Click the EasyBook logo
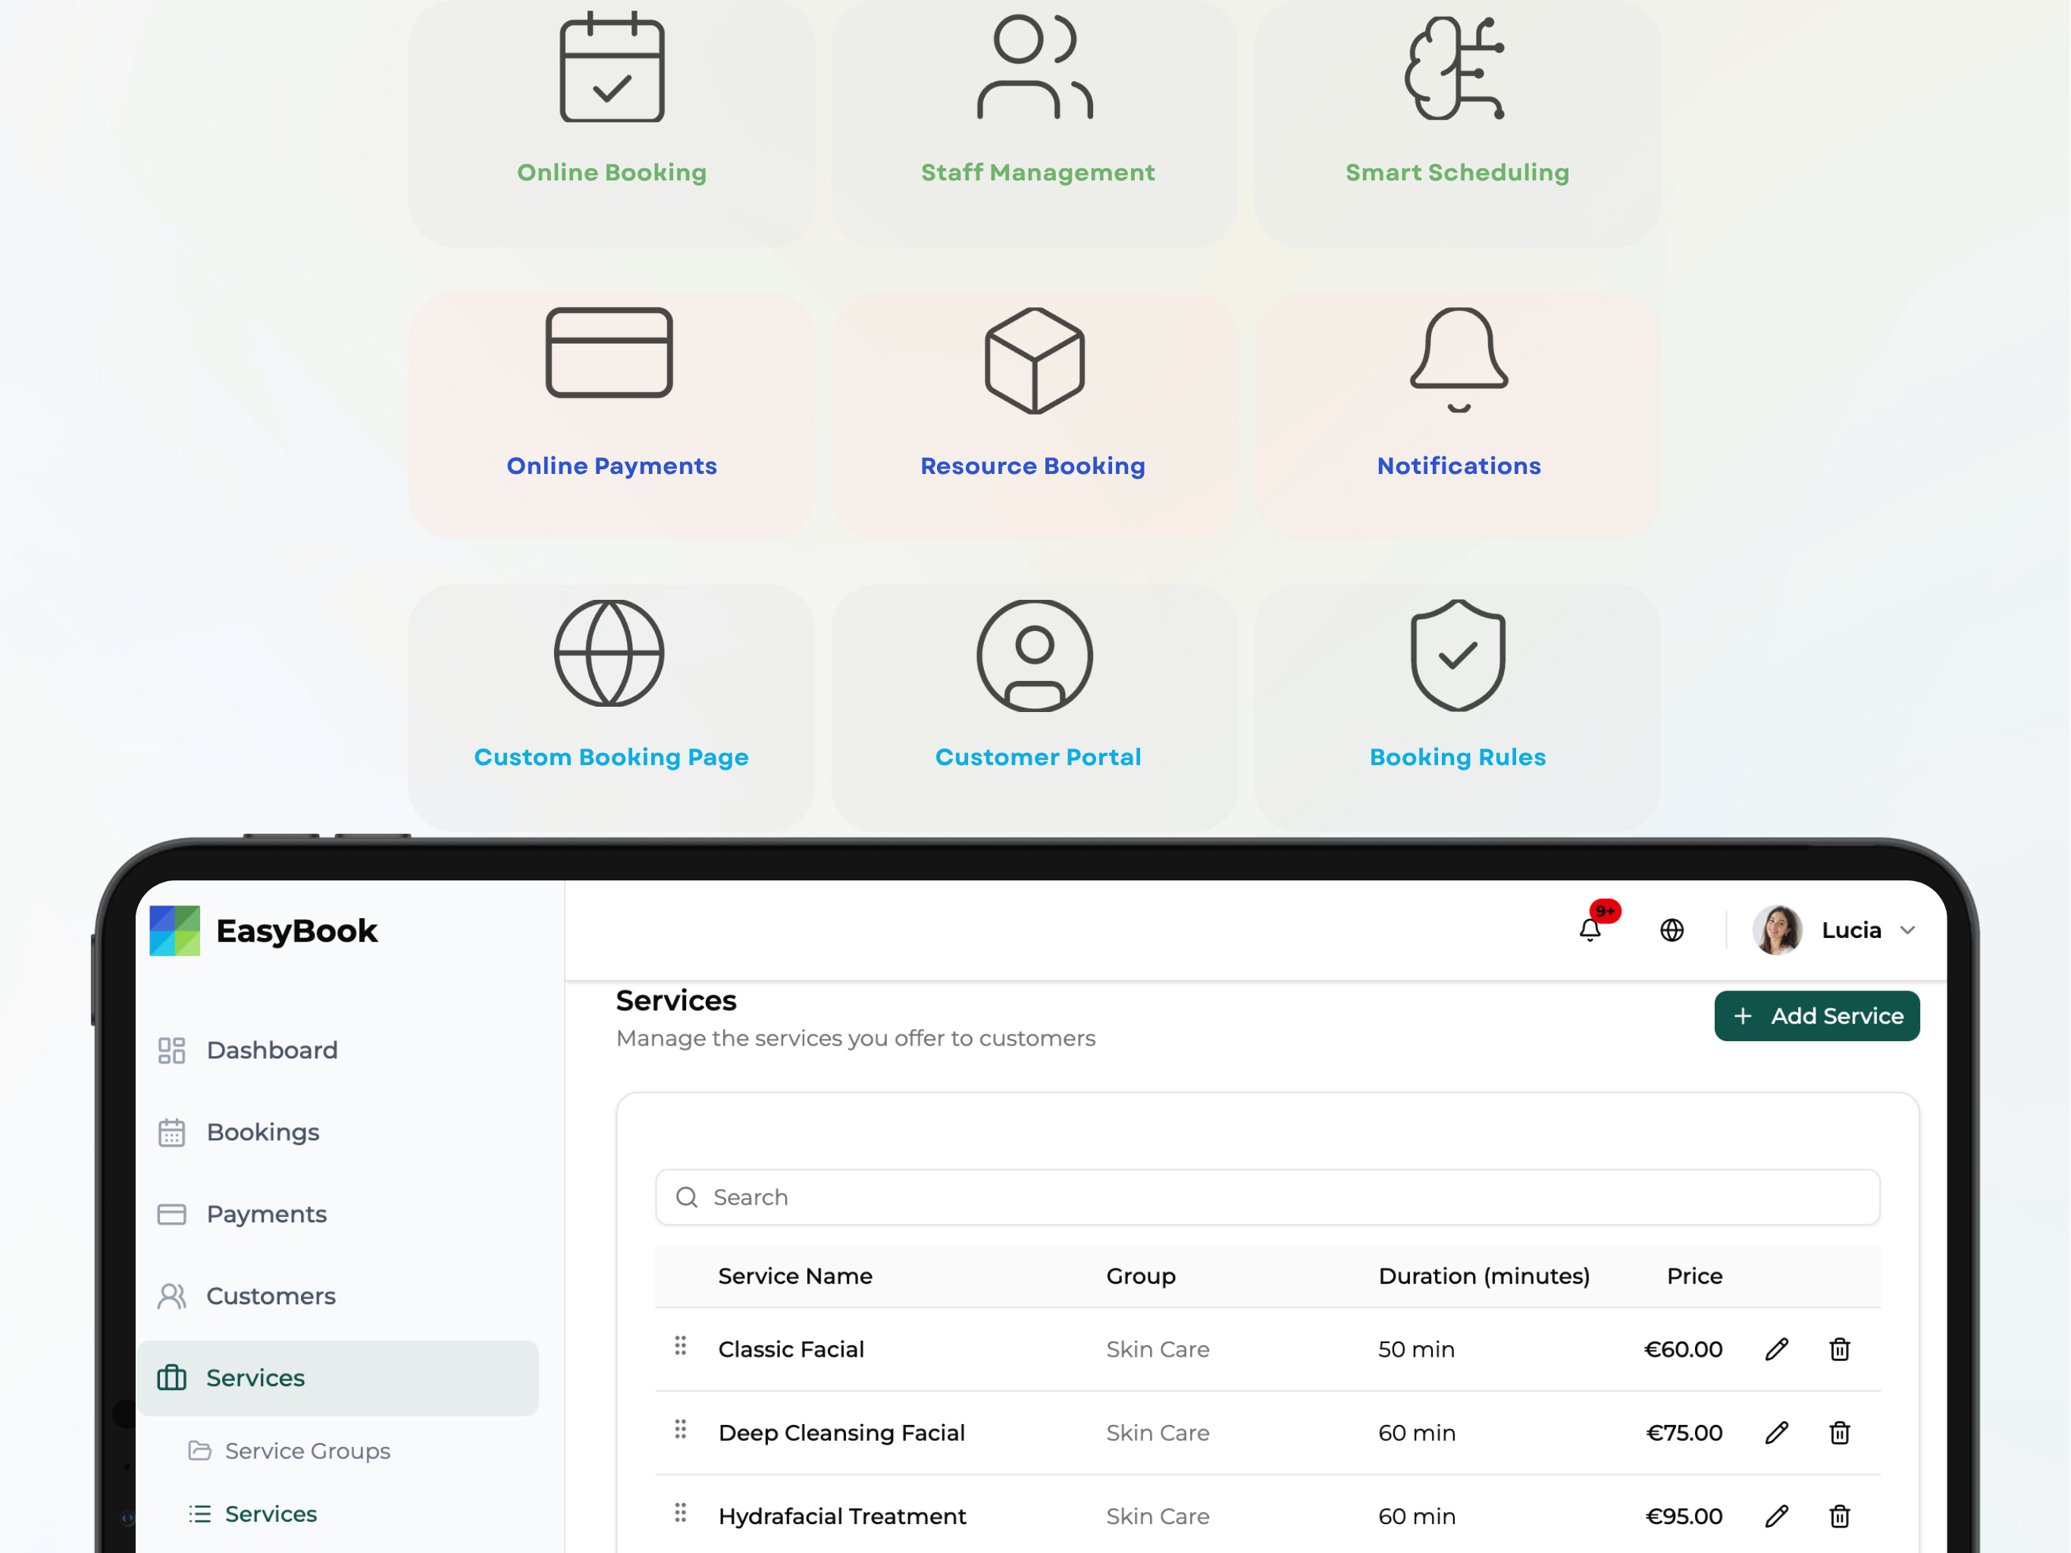This screenshot has height=1553, width=2071. (264, 930)
